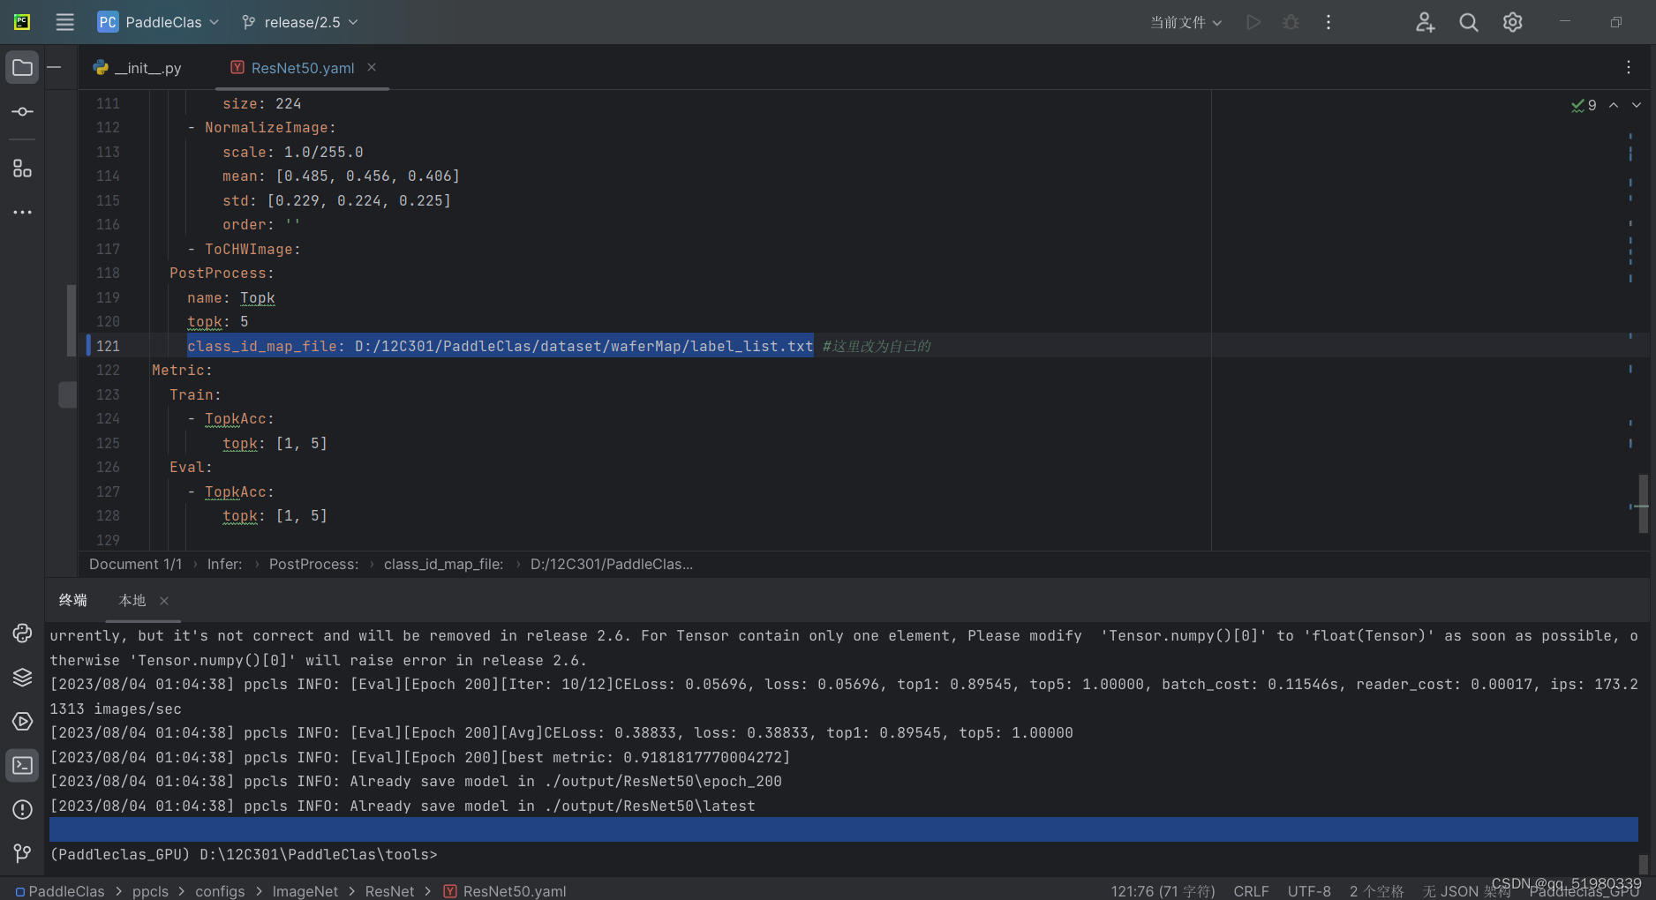Click PostProcess: in the editor breadcrumb
This screenshot has height=900, width=1656.
pyautogui.click(x=313, y=565)
